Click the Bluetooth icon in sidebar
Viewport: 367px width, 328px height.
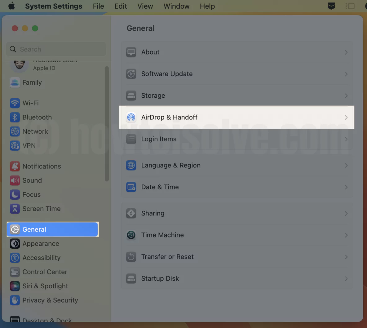tap(15, 117)
